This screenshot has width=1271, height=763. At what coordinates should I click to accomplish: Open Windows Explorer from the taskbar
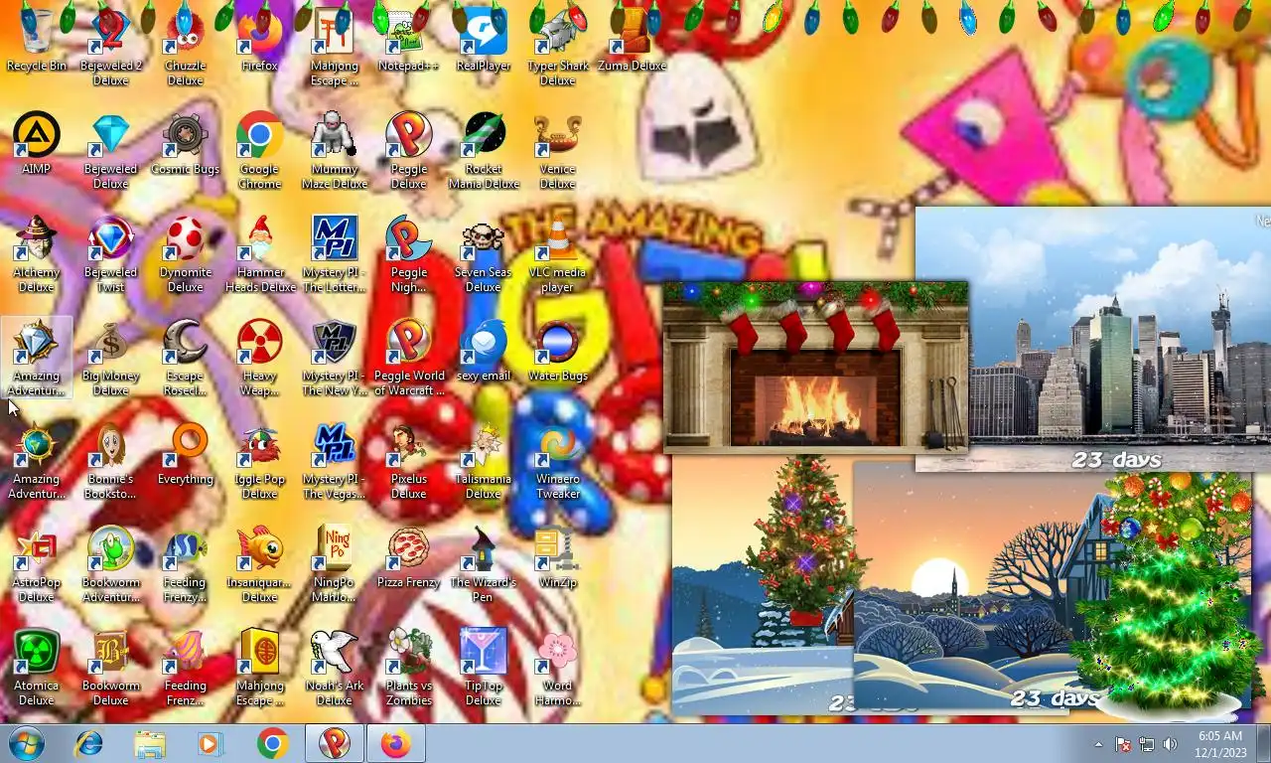[150, 743]
